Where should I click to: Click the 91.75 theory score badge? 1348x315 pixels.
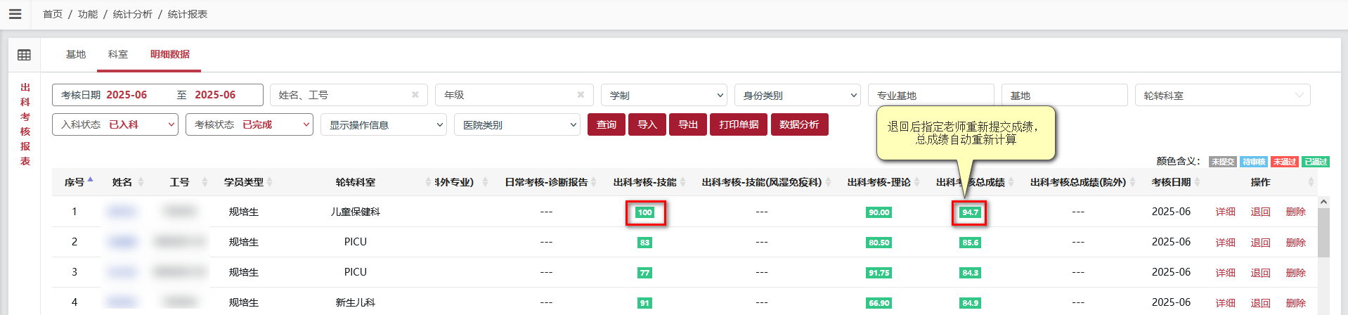879,273
